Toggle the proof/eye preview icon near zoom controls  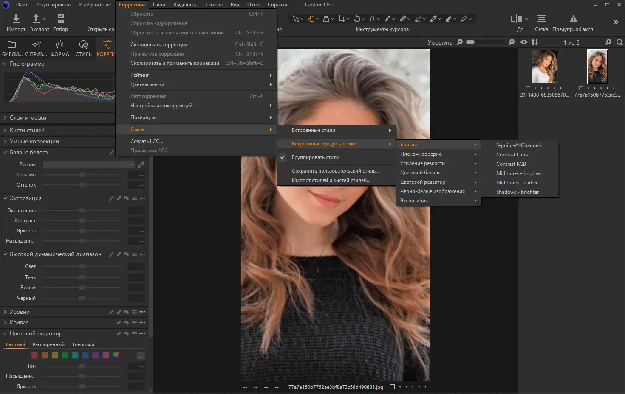click(x=524, y=42)
